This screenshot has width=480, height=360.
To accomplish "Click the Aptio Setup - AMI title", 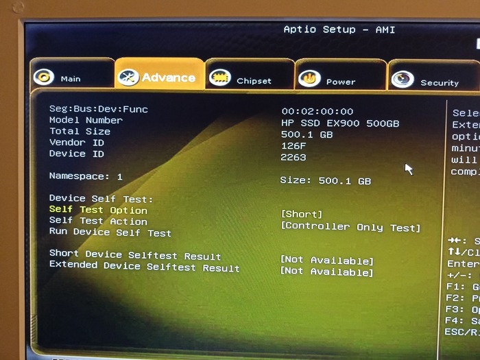I will click(339, 29).
